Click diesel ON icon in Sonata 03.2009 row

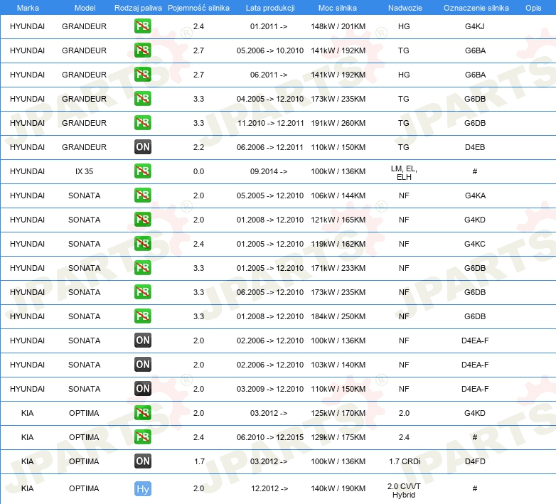(x=142, y=388)
